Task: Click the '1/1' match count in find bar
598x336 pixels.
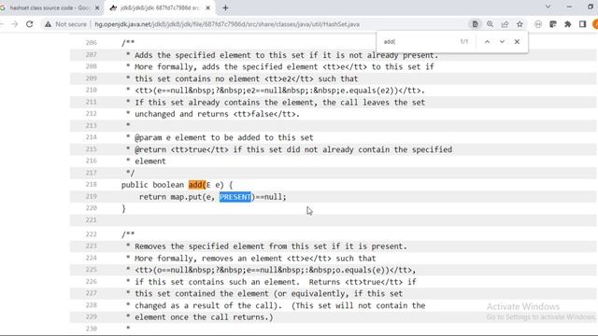Action: (x=464, y=41)
